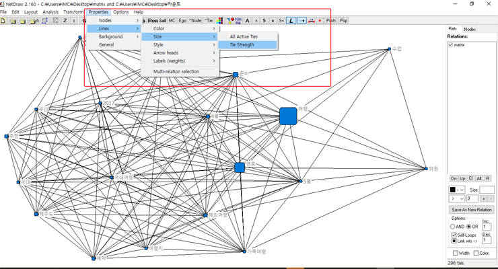
Task: Click the Kin Fill icon
Action: click(x=237, y=21)
